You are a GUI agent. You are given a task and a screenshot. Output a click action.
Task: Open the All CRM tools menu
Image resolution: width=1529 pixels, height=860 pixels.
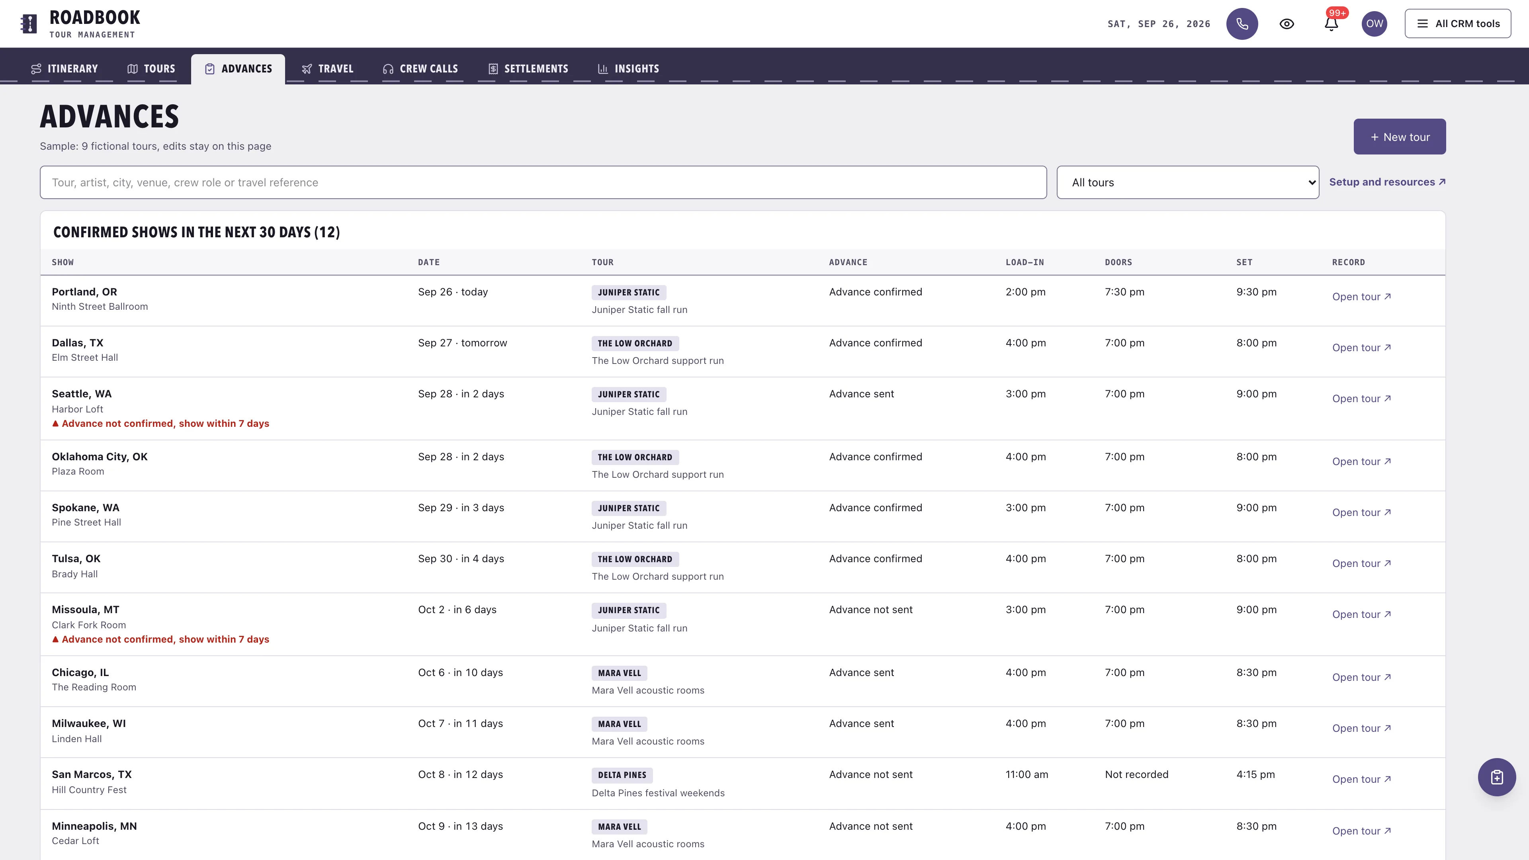tap(1458, 24)
